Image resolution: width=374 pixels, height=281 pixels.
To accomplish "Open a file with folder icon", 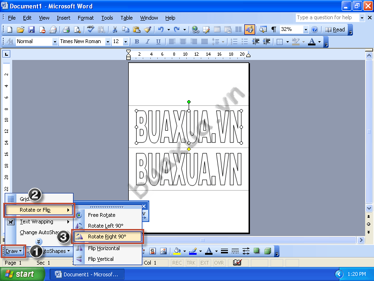I will 21,30.
